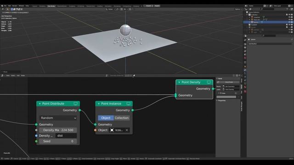Expand the Collection in outliner
294x165 pixels.
coord(247,15)
